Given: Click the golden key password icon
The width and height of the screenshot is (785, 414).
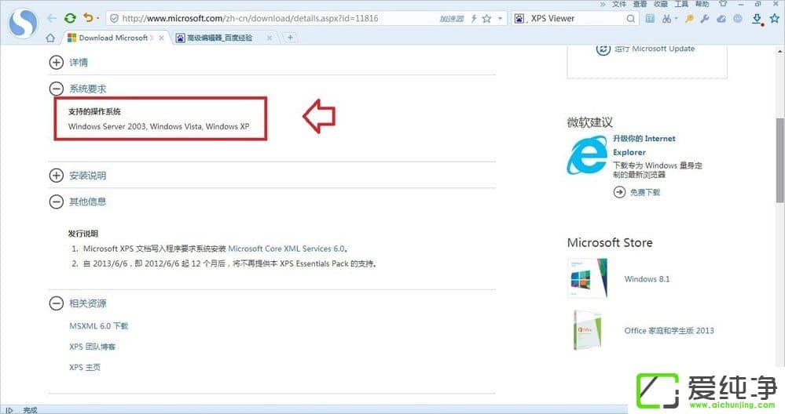Looking at the screenshot, I should (x=689, y=19).
